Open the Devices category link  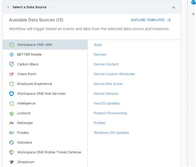click(100, 55)
